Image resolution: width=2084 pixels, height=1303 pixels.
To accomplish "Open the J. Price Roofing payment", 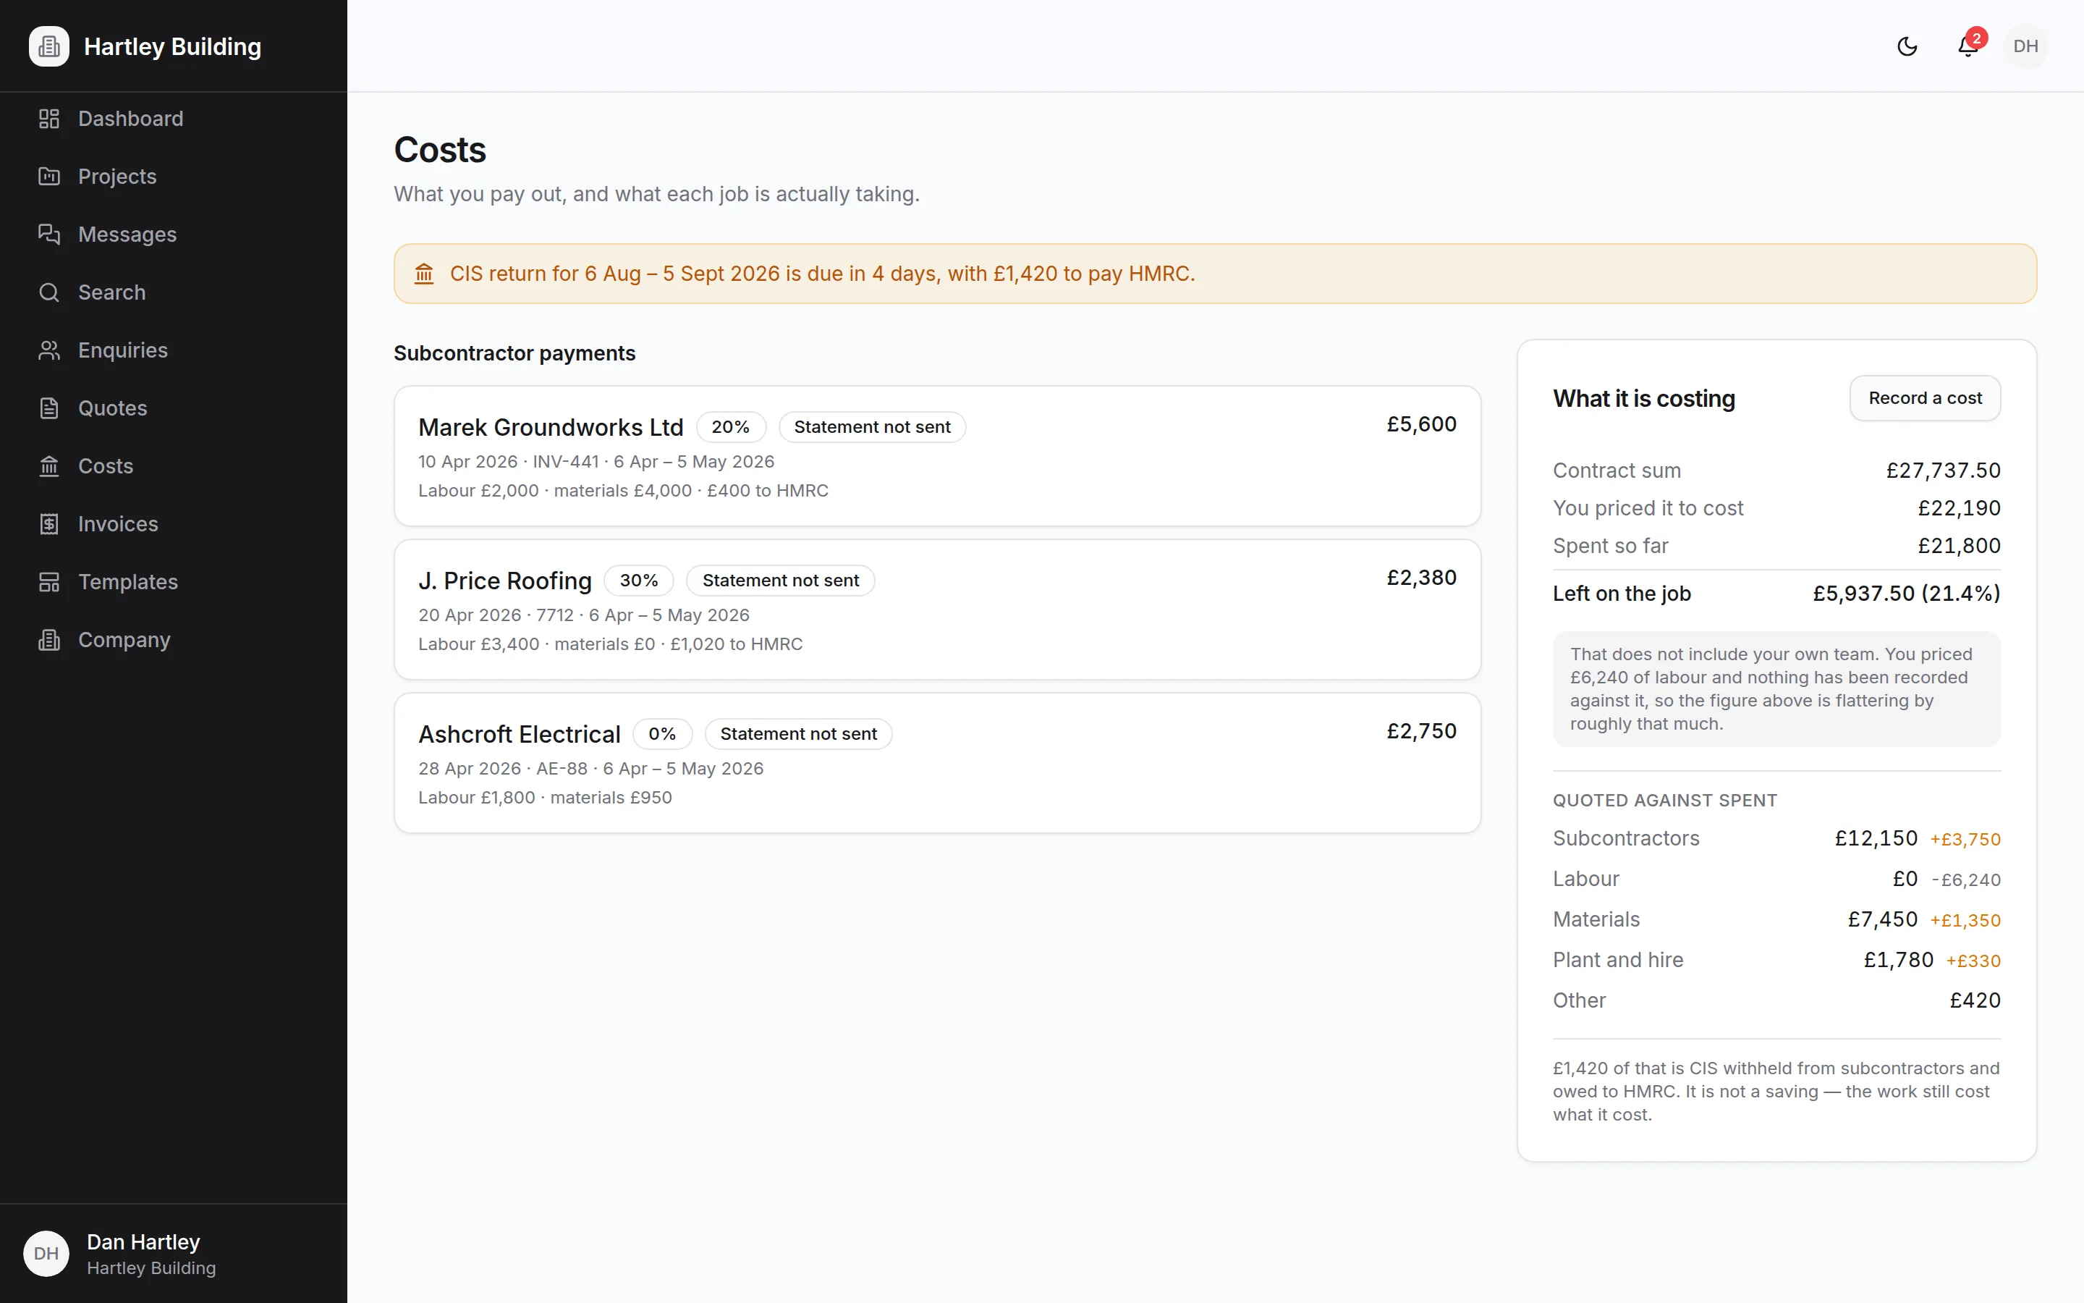I will coord(937,610).
